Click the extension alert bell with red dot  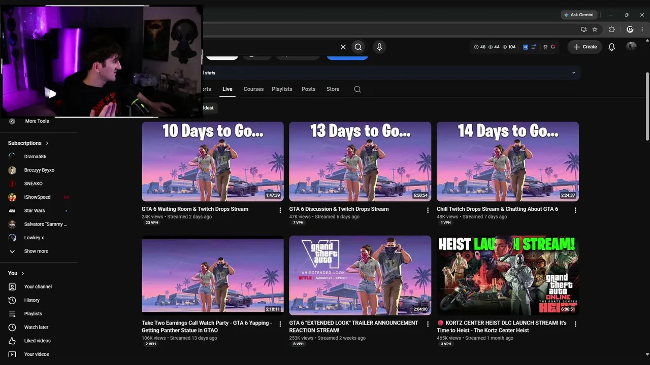tap(553, 47)
